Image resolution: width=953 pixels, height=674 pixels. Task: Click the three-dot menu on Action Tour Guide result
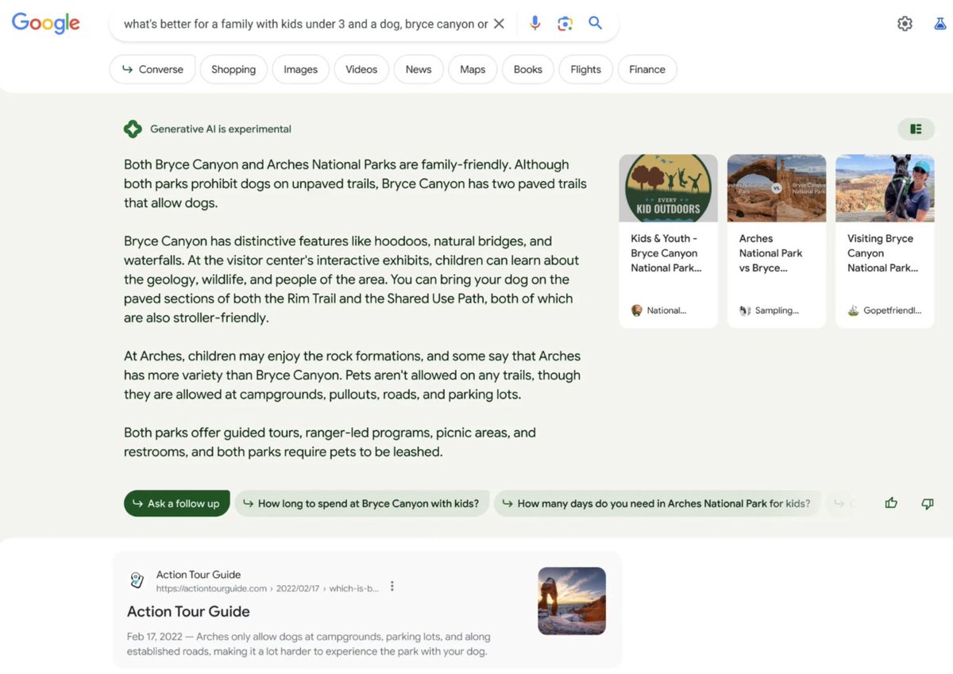click(x=392, y=587)
